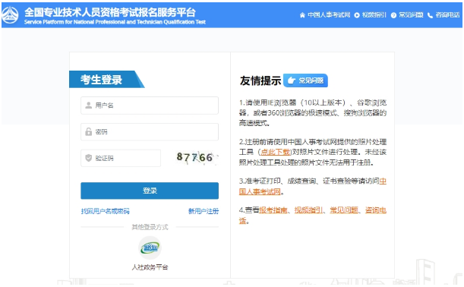Refresh the 87766 captcha image

(x=195, y=157)
